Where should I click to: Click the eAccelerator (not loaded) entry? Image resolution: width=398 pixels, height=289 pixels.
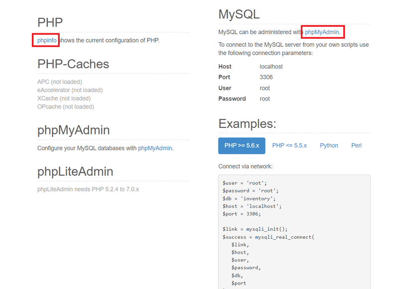70,90
